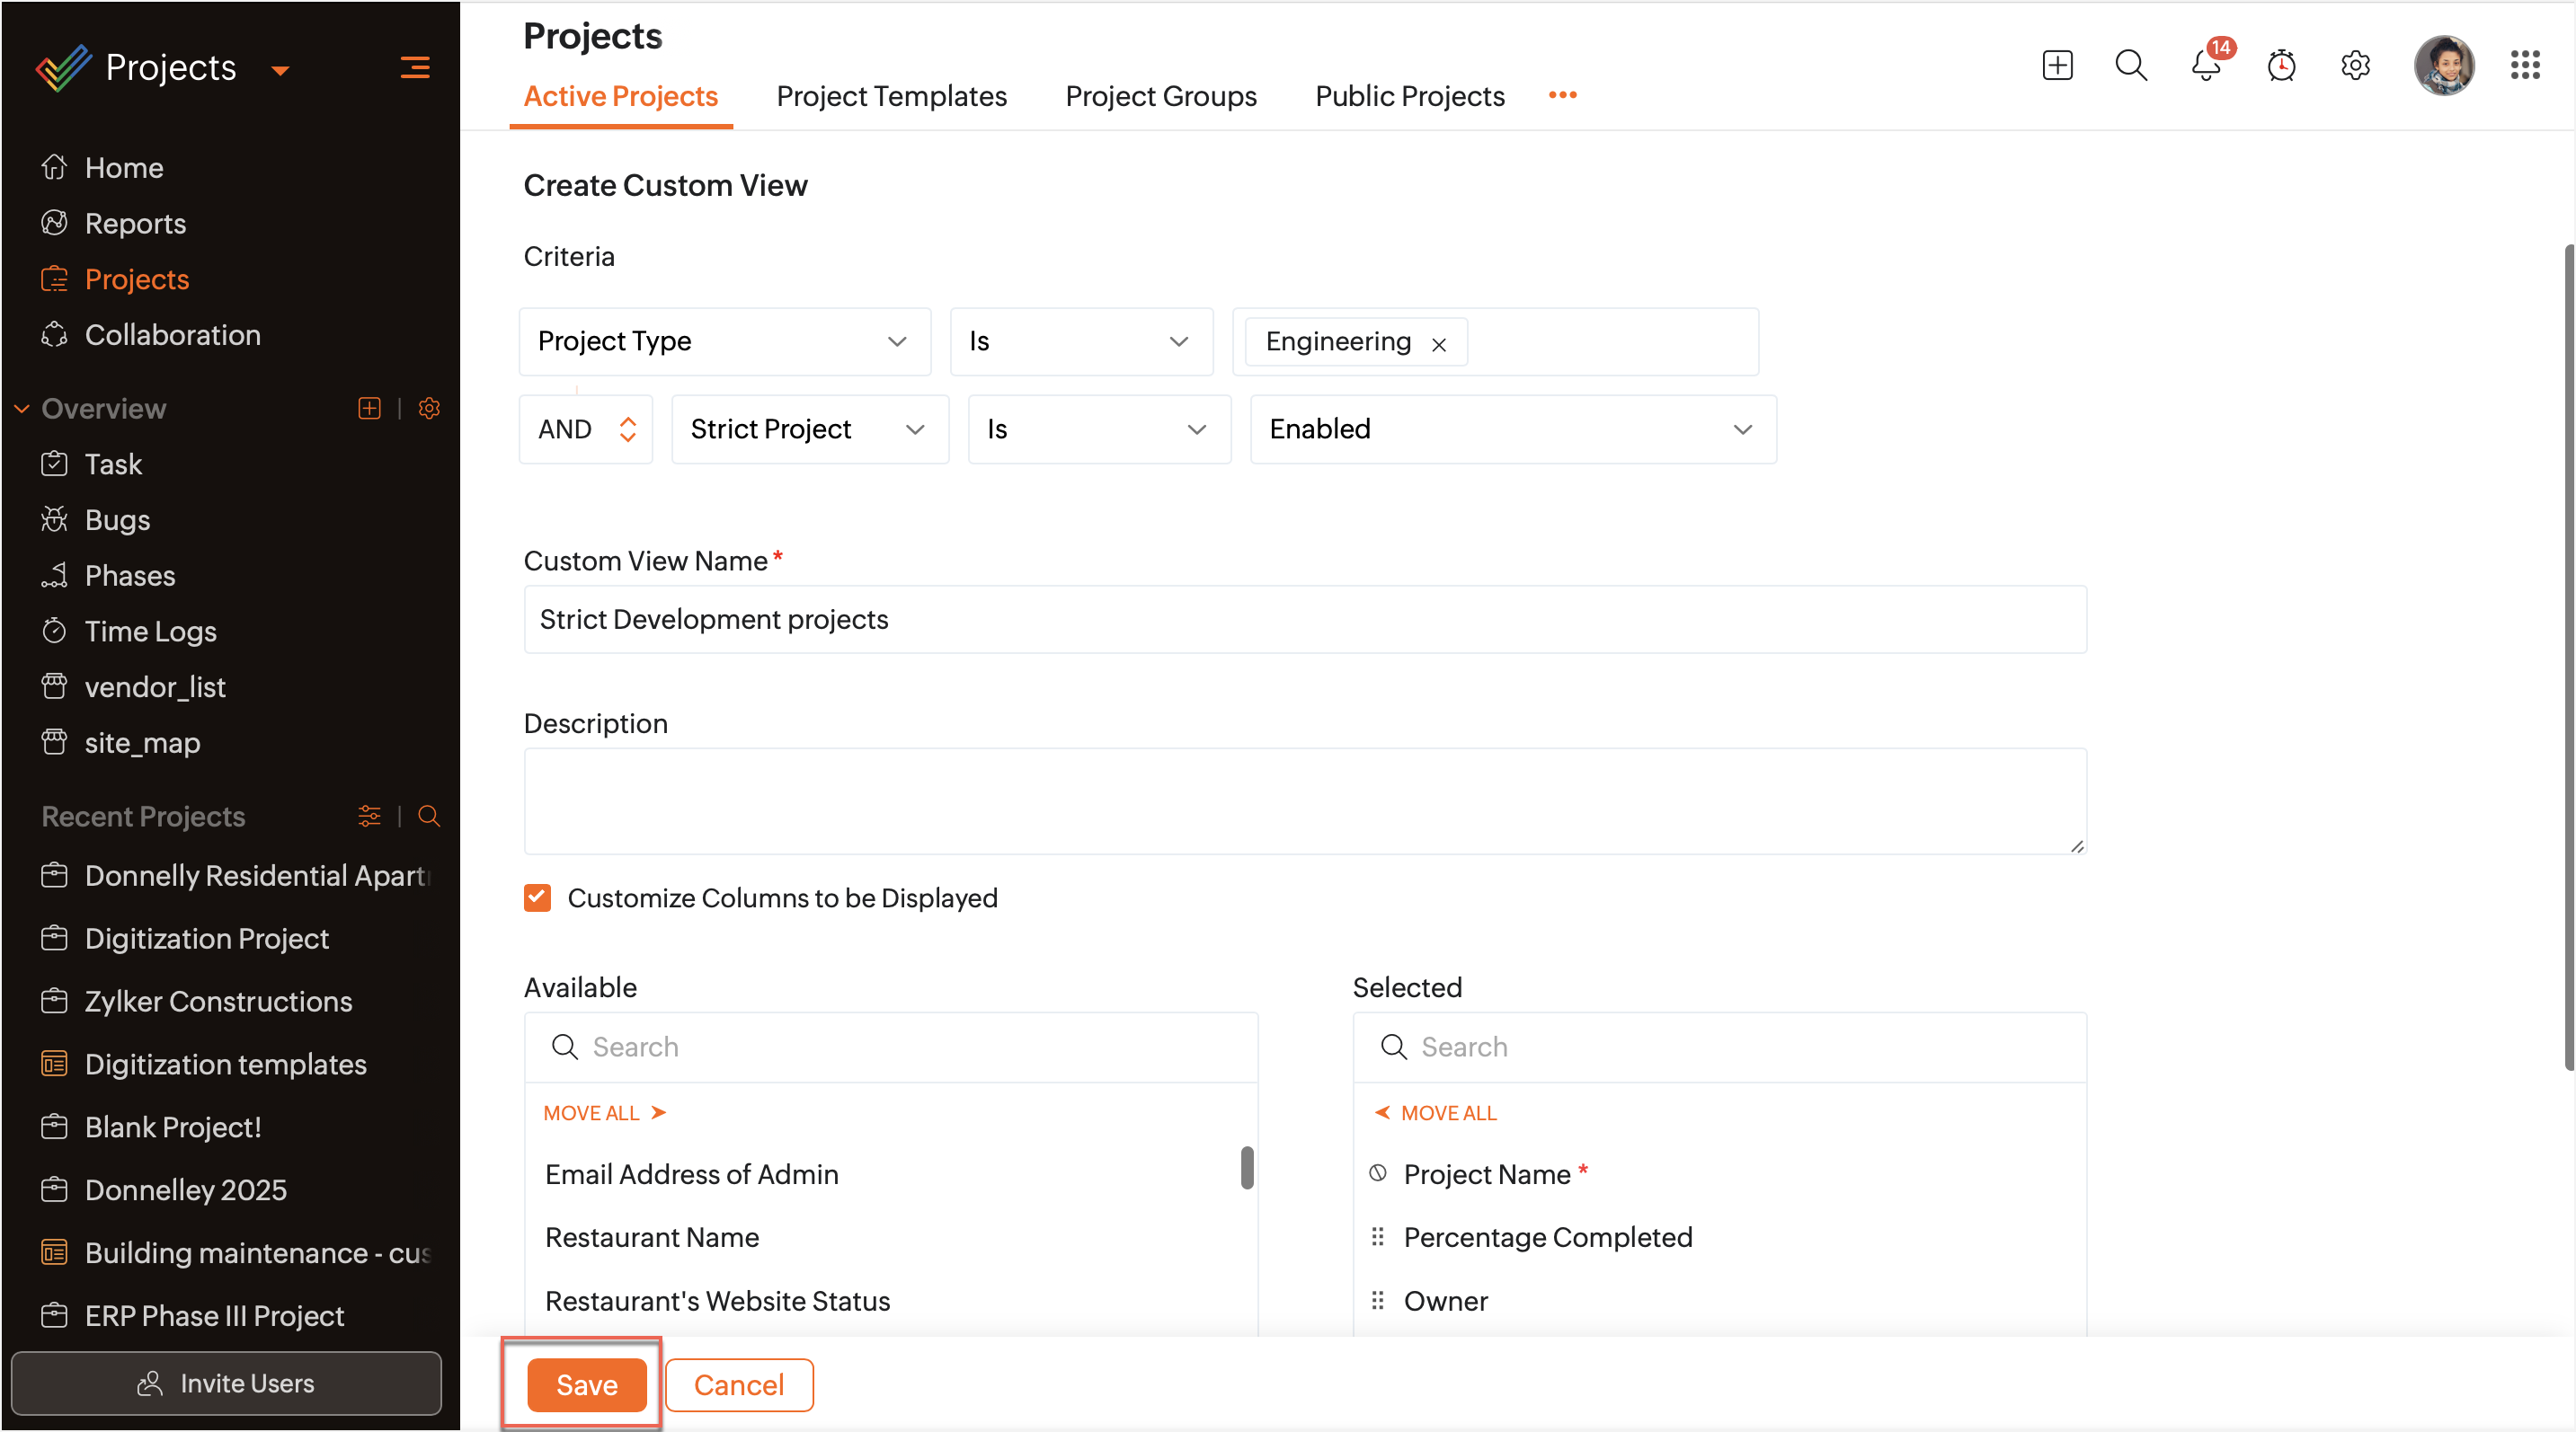Click the Overview section gear icon
Image resolution: width=2576 pixels, height=1432 pixels.
coord(429,409)
